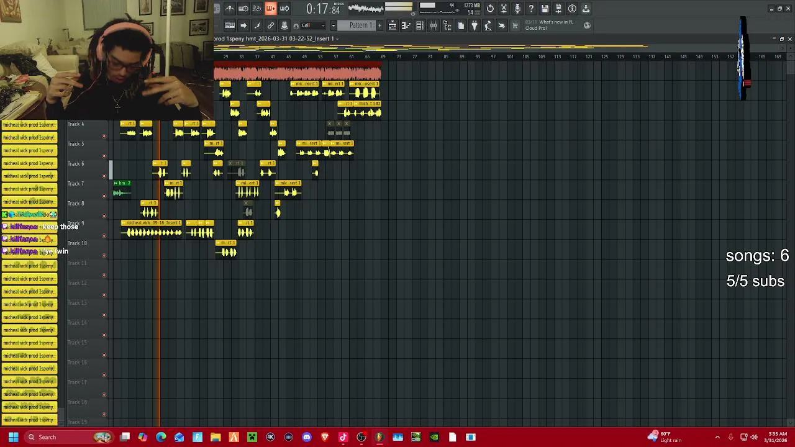The width and height of the screenshot is (795, 447).
Task: Open the weather widget showing Light rain
Action: pyautogui.click(x=666, y=437)
